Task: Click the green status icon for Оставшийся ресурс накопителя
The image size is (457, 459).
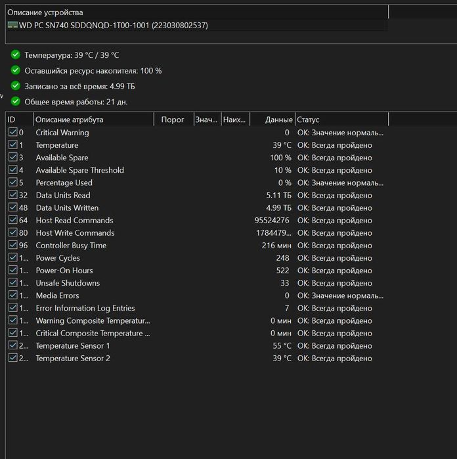Action: click(x=16, y=70)
